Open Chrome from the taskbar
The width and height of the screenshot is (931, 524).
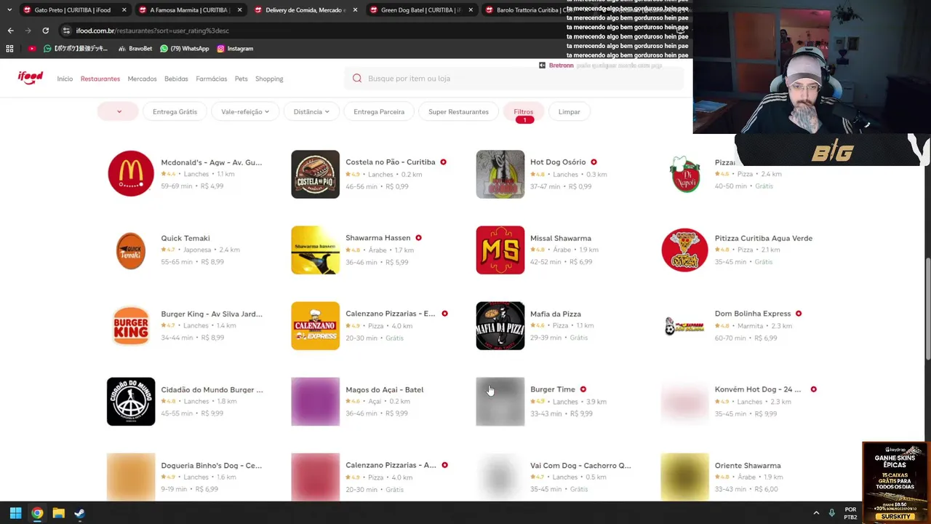pyautogui.click(x=37, y=513)
